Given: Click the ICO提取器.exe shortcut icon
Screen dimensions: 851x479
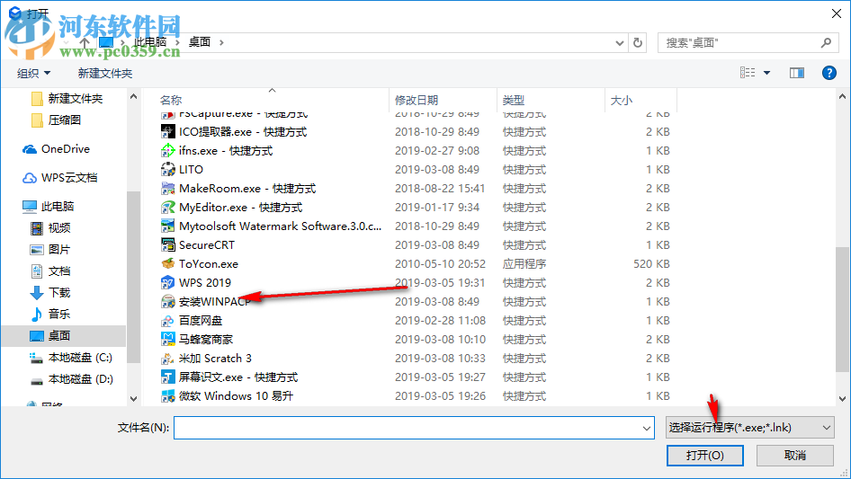Looking at the screenshot, I should pos(168,132).
